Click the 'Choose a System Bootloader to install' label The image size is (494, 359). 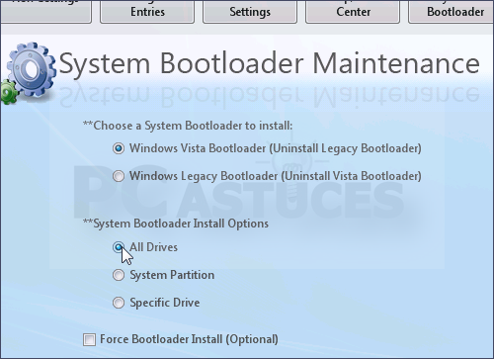click(188, 126)
